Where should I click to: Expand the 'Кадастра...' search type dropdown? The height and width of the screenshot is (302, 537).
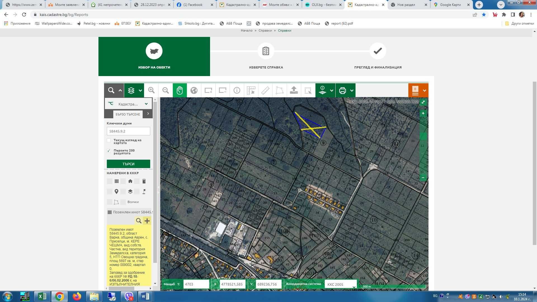coord(128,104)
